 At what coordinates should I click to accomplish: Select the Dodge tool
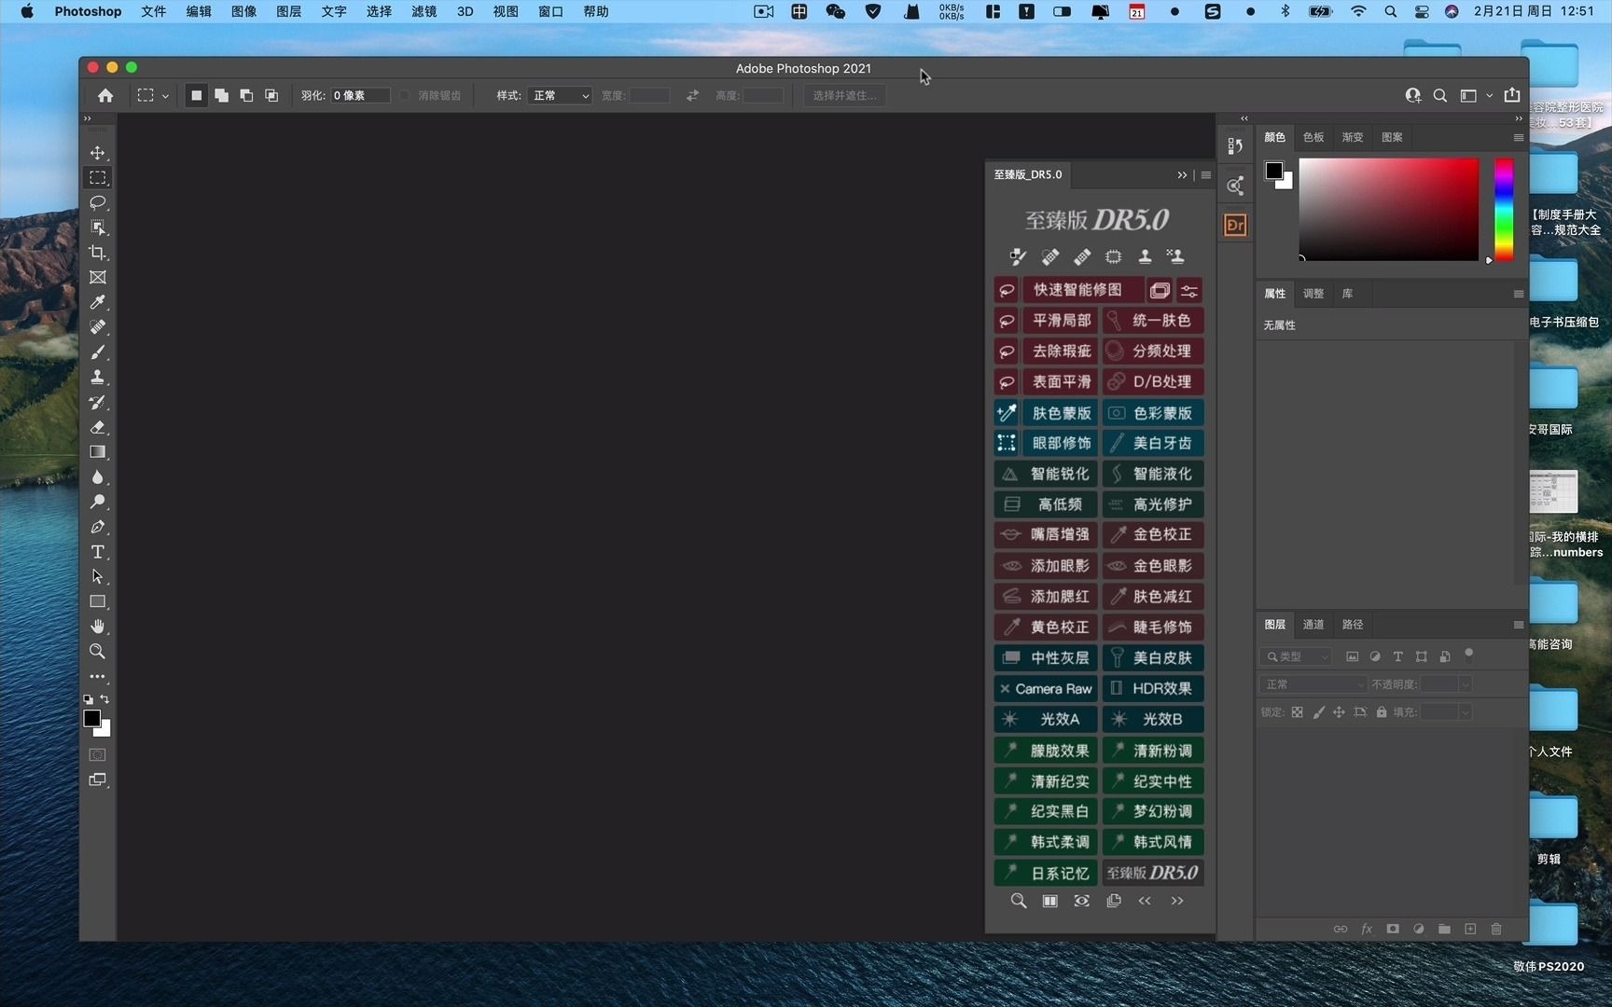coord(97,502)
